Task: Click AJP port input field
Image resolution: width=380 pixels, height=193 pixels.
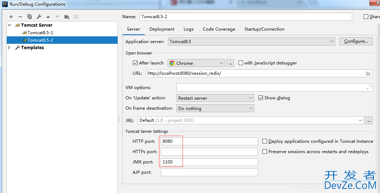Action: [209, 172]
